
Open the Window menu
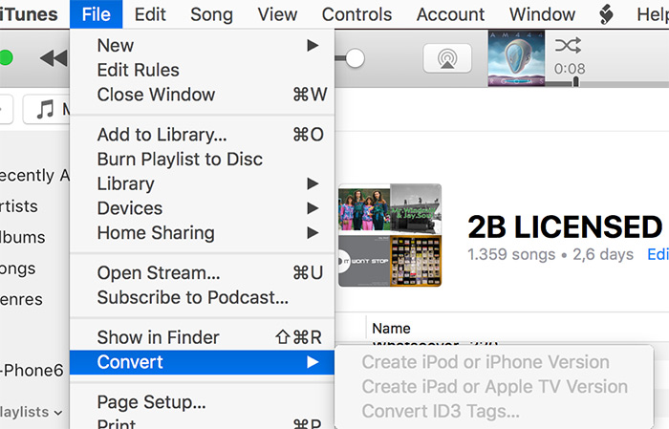coord(542,14)
